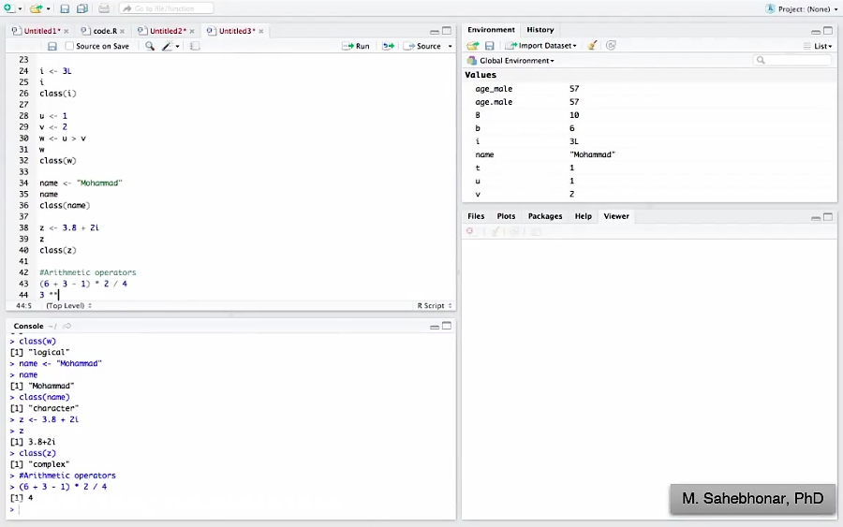843x527 pixels.
Task: Click the Source button
Action: (x=422, y=46)
